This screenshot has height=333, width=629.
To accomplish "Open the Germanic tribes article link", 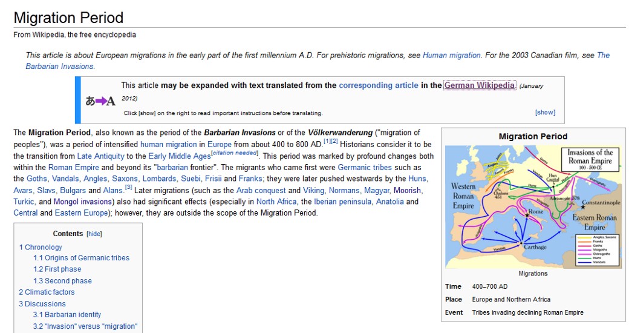I will pos(365,167).
